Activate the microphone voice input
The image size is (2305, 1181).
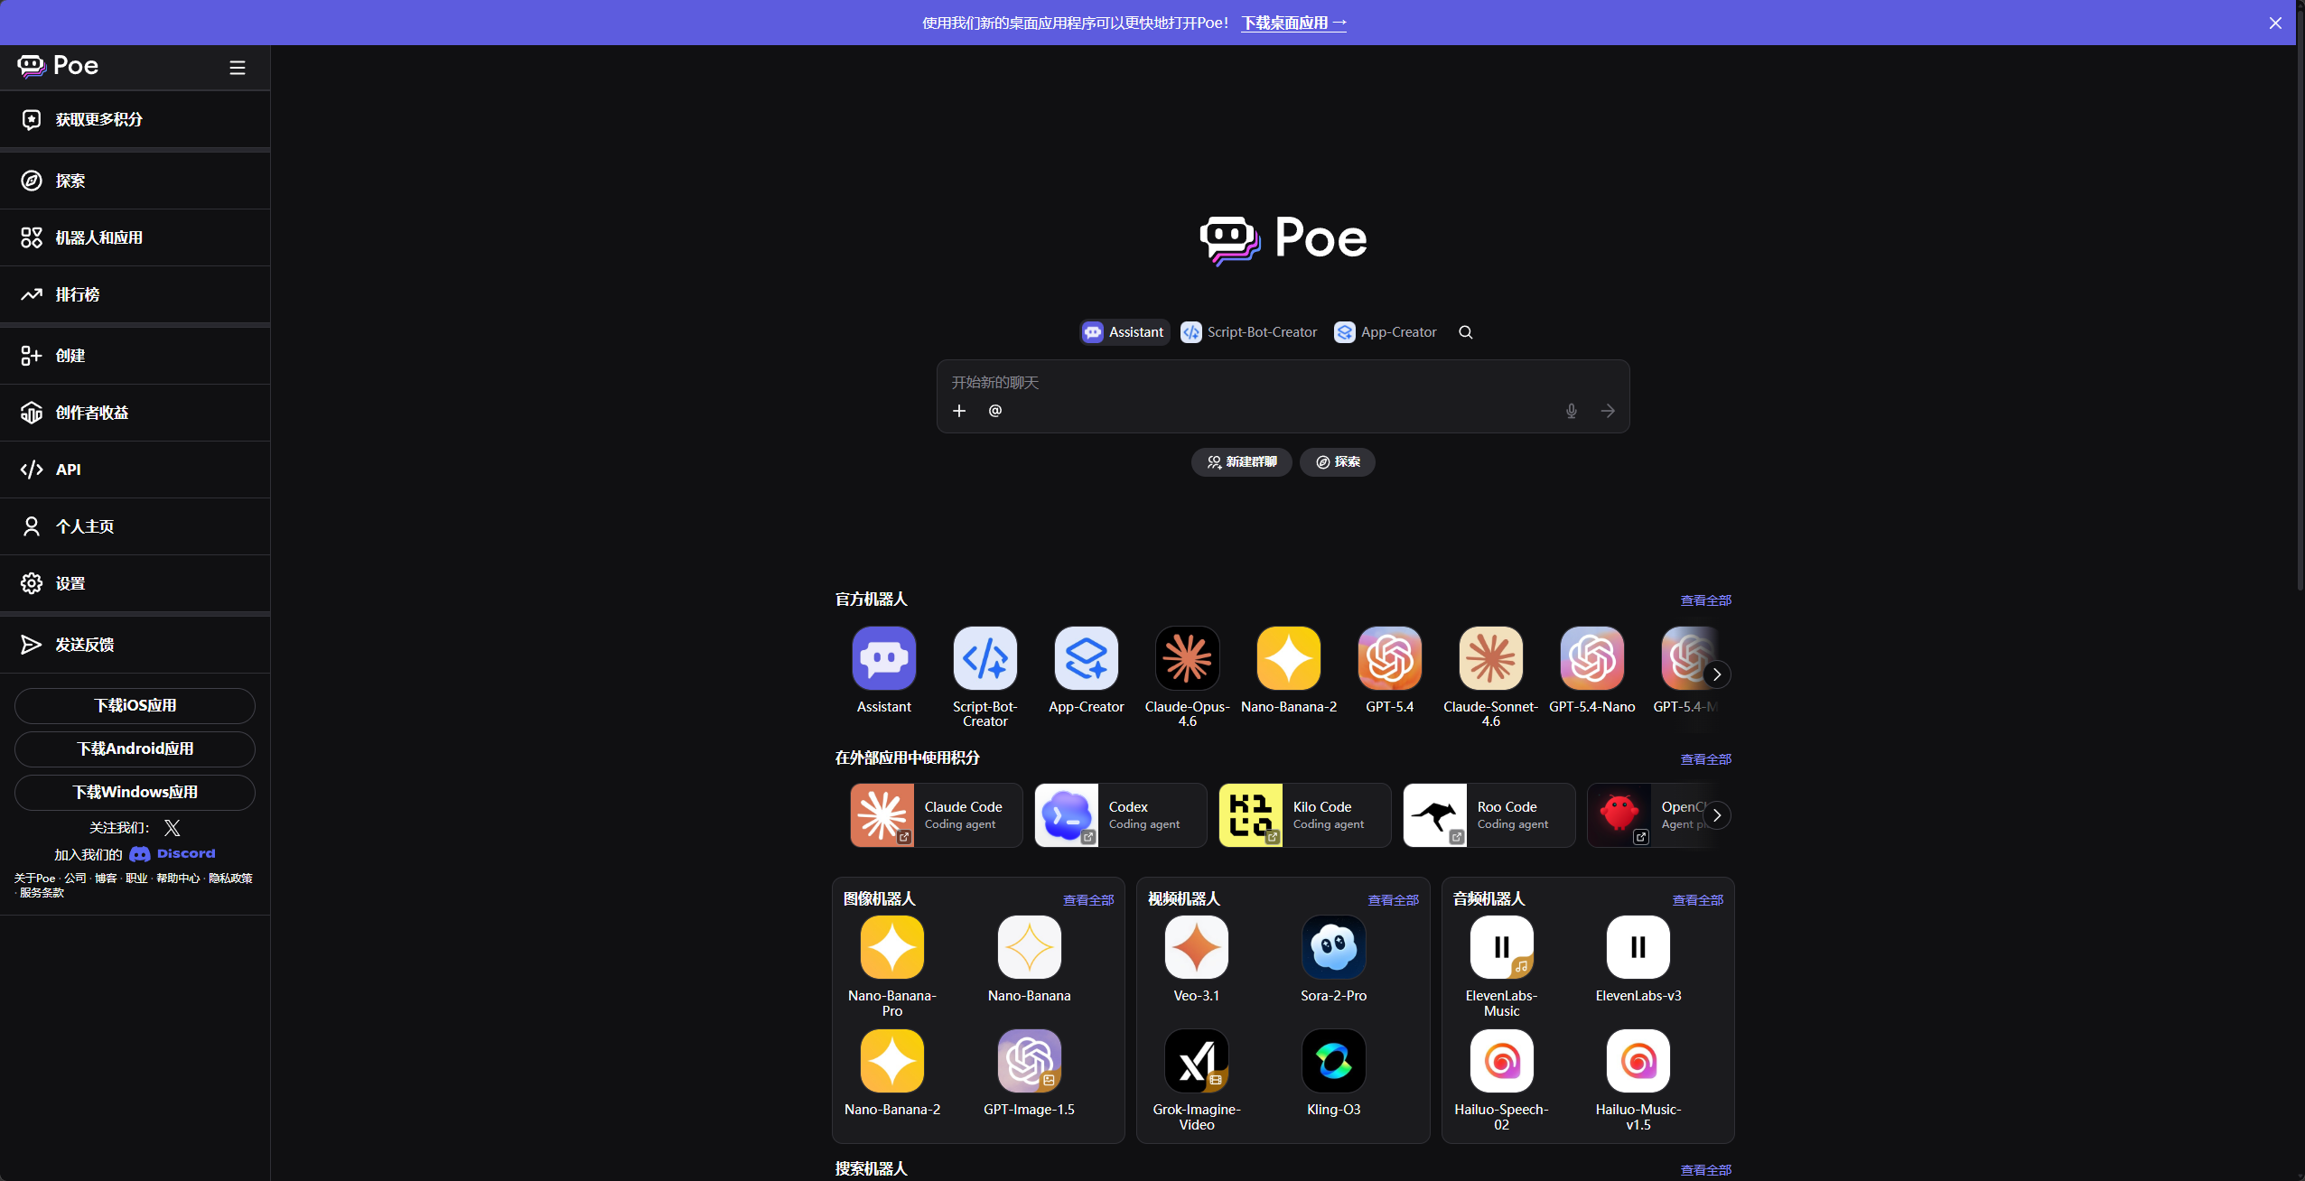[x=1572, y=411]
